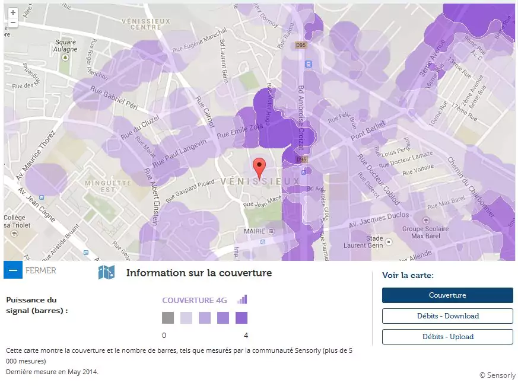Open the © Sensorly link
This screenshot has width=518, height=386.
click(497, 375)
